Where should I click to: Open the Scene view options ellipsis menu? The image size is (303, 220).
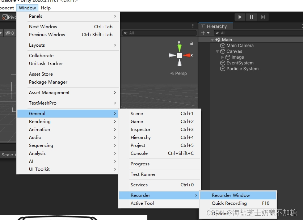click(x=193, y=25)
